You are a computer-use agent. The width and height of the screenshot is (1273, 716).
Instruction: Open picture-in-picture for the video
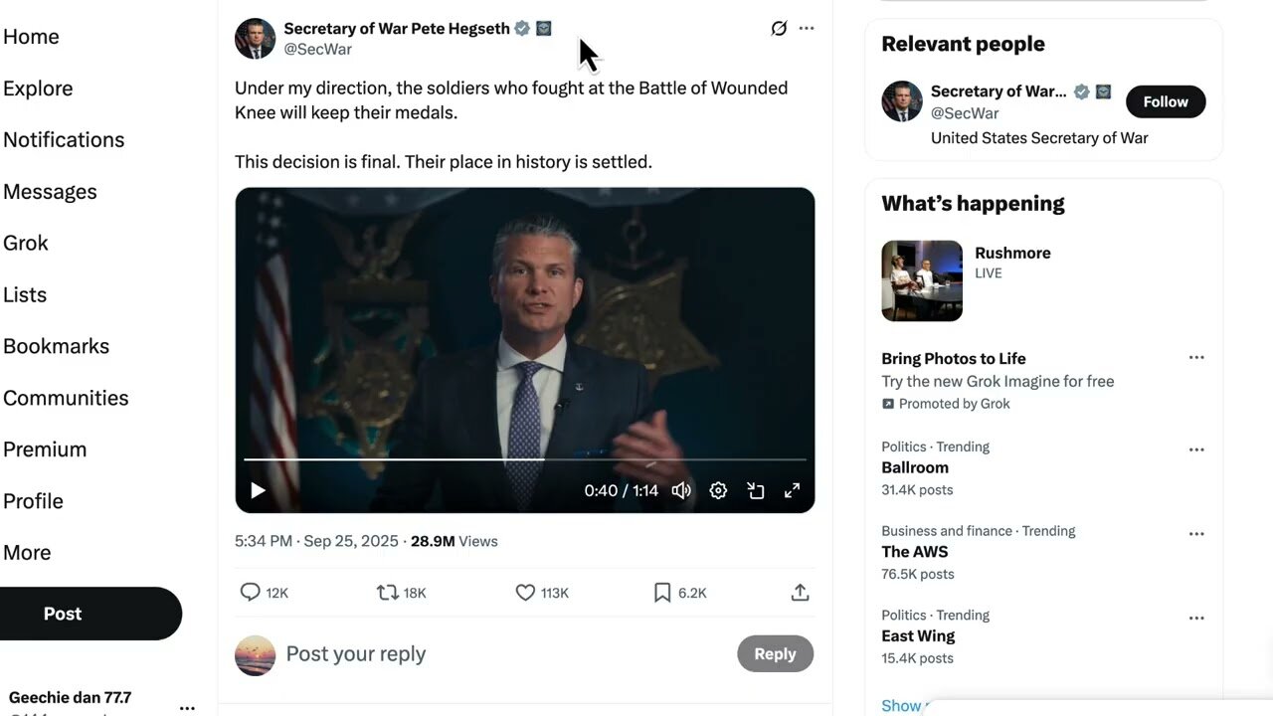756,490
